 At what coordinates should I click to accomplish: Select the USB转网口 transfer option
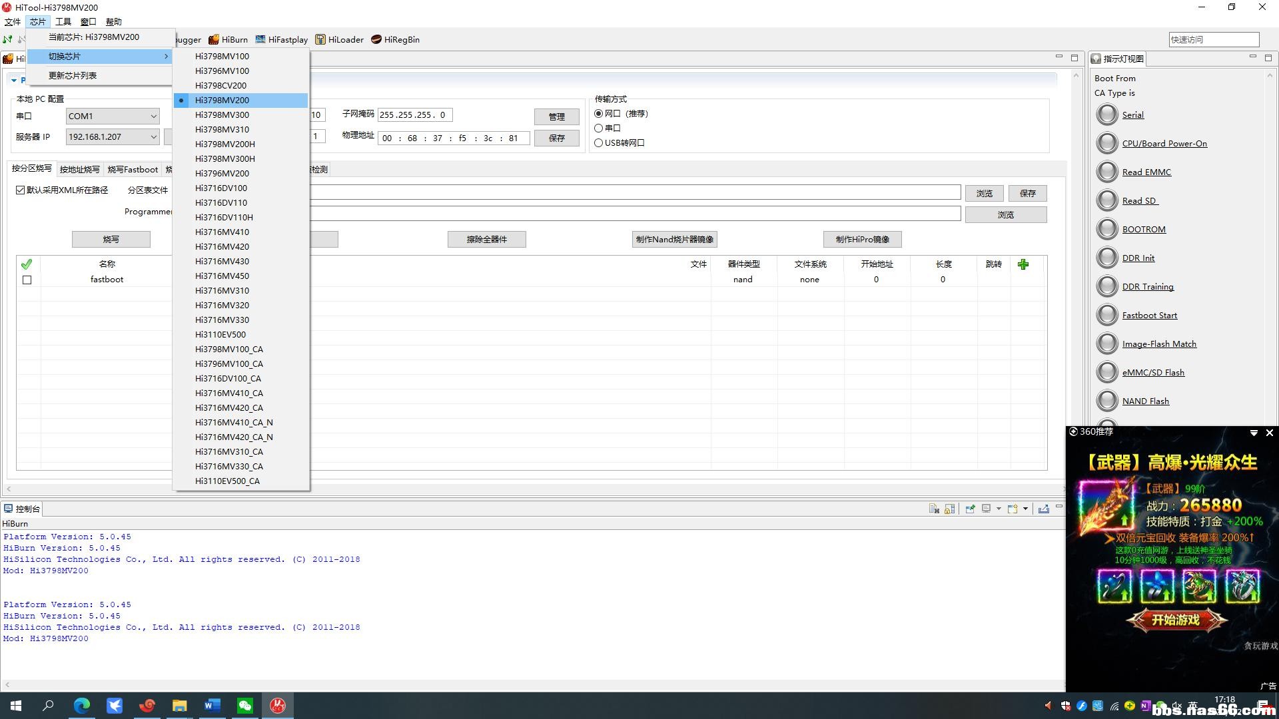tap(598, 142)
